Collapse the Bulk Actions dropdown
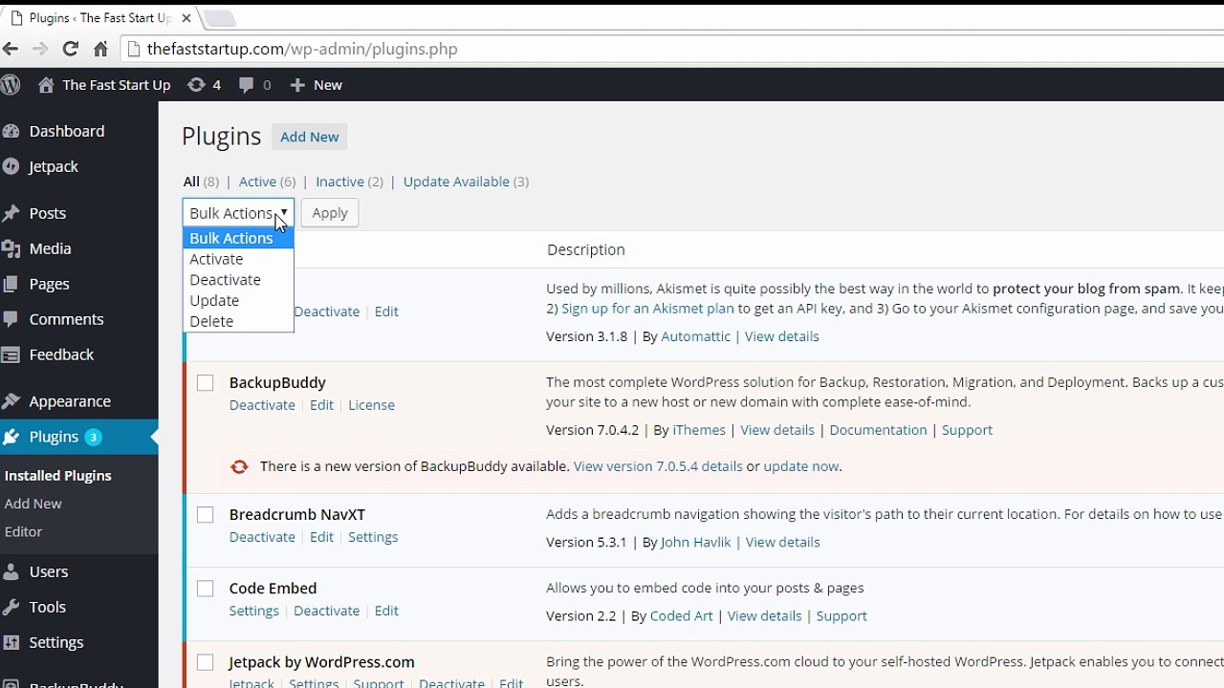 [238, 213]
